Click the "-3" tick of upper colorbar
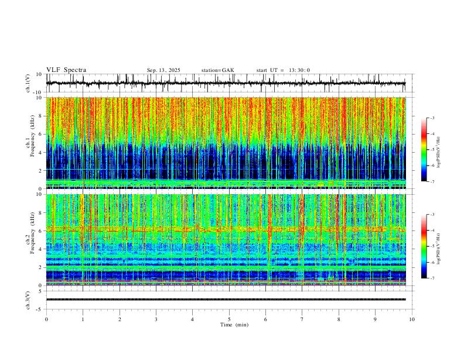This screenshot has width=464, height=358. (432, 118)
